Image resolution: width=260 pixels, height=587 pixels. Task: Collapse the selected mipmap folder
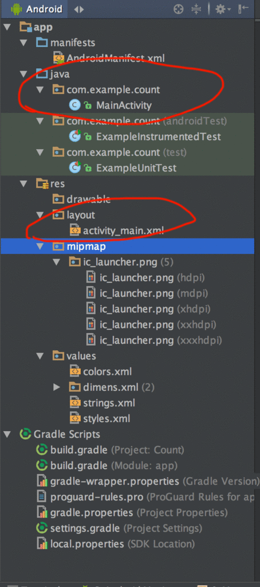click(x=41, y=246)
